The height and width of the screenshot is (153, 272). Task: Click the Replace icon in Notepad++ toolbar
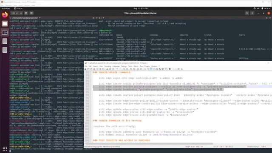tap(127, 69)
